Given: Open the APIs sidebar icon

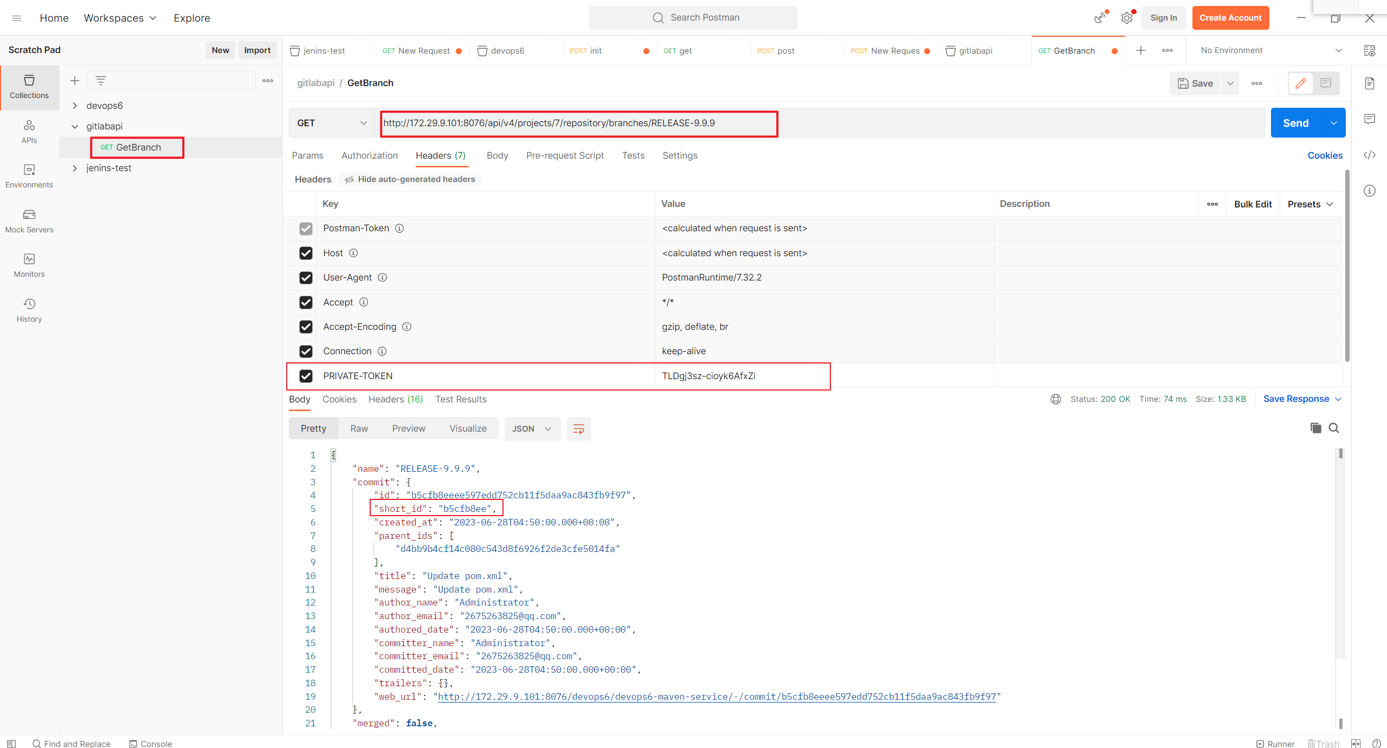Looking at the screenshot, I should click(x=29, y=132).
